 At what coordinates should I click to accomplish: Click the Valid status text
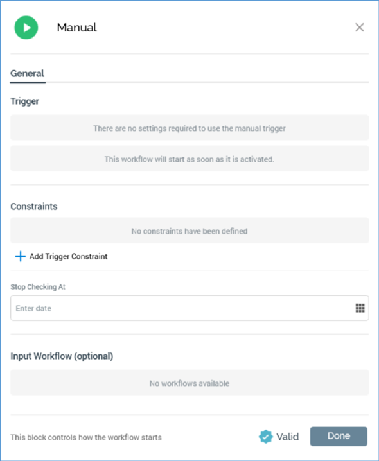point(288,437)
